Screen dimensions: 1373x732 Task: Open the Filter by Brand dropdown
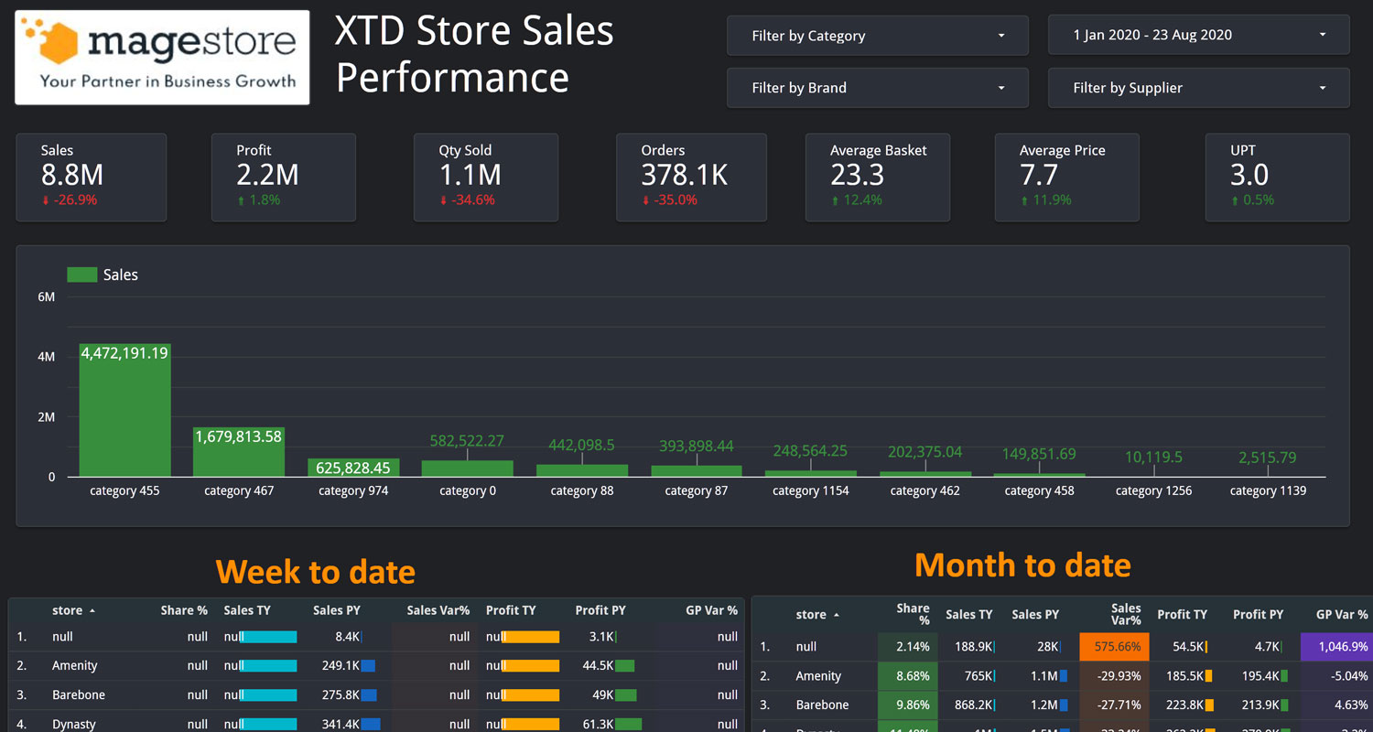tap(878, 88)
